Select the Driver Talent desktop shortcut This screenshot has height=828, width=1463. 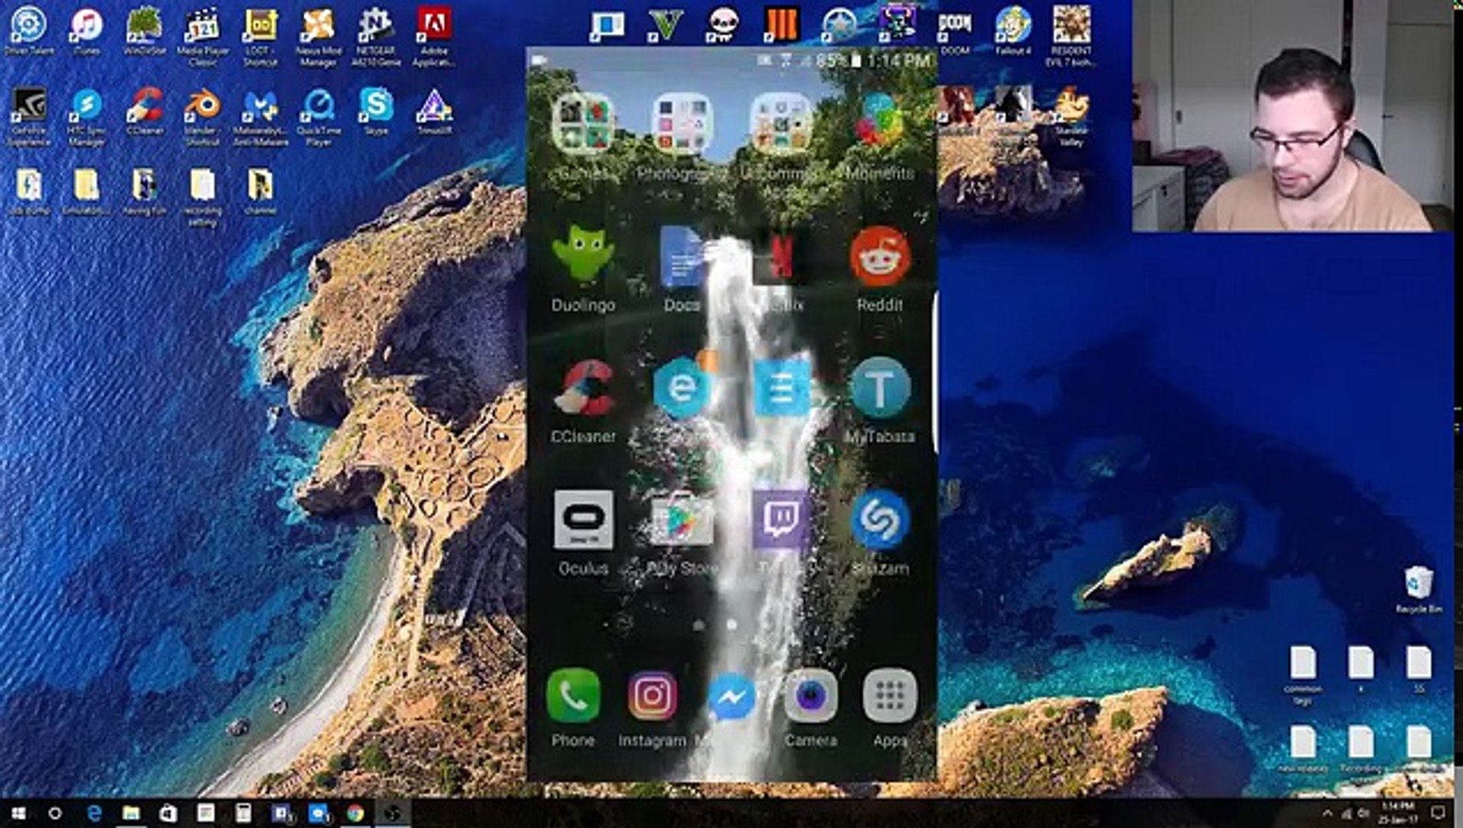(x=29, y=31)
